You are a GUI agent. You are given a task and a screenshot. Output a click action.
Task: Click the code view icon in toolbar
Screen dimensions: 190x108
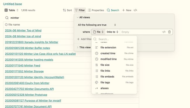135,10
